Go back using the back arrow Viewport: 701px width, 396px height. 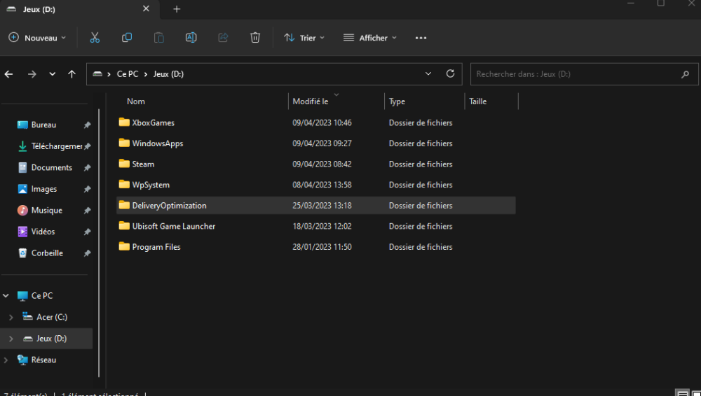click(x=9, y=74)
